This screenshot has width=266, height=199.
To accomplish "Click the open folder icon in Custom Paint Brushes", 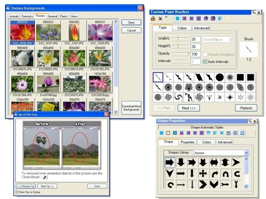I will point(153,19).
